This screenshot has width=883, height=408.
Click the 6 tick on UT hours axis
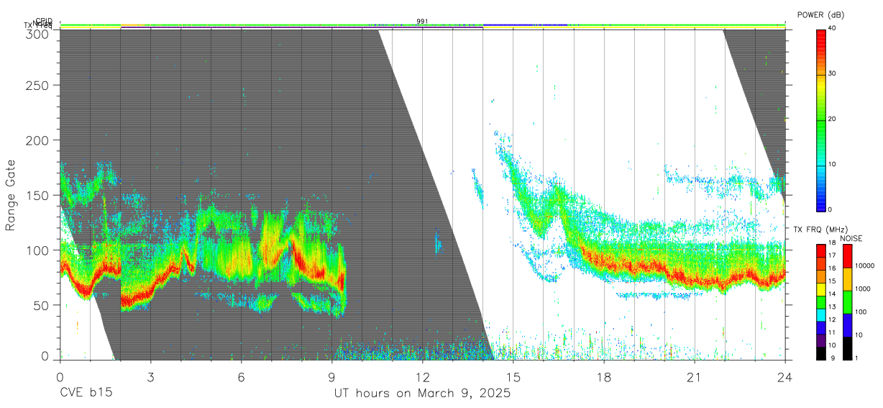click(241, 378)
